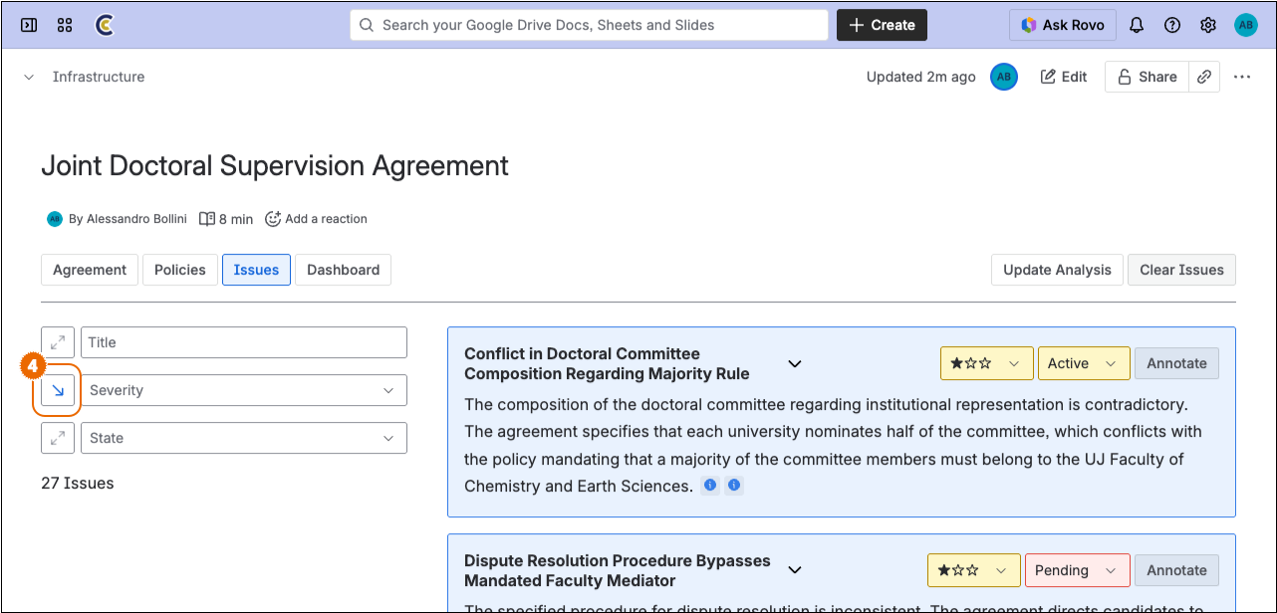Open the Severity filter dropdown

pos(244,390)
